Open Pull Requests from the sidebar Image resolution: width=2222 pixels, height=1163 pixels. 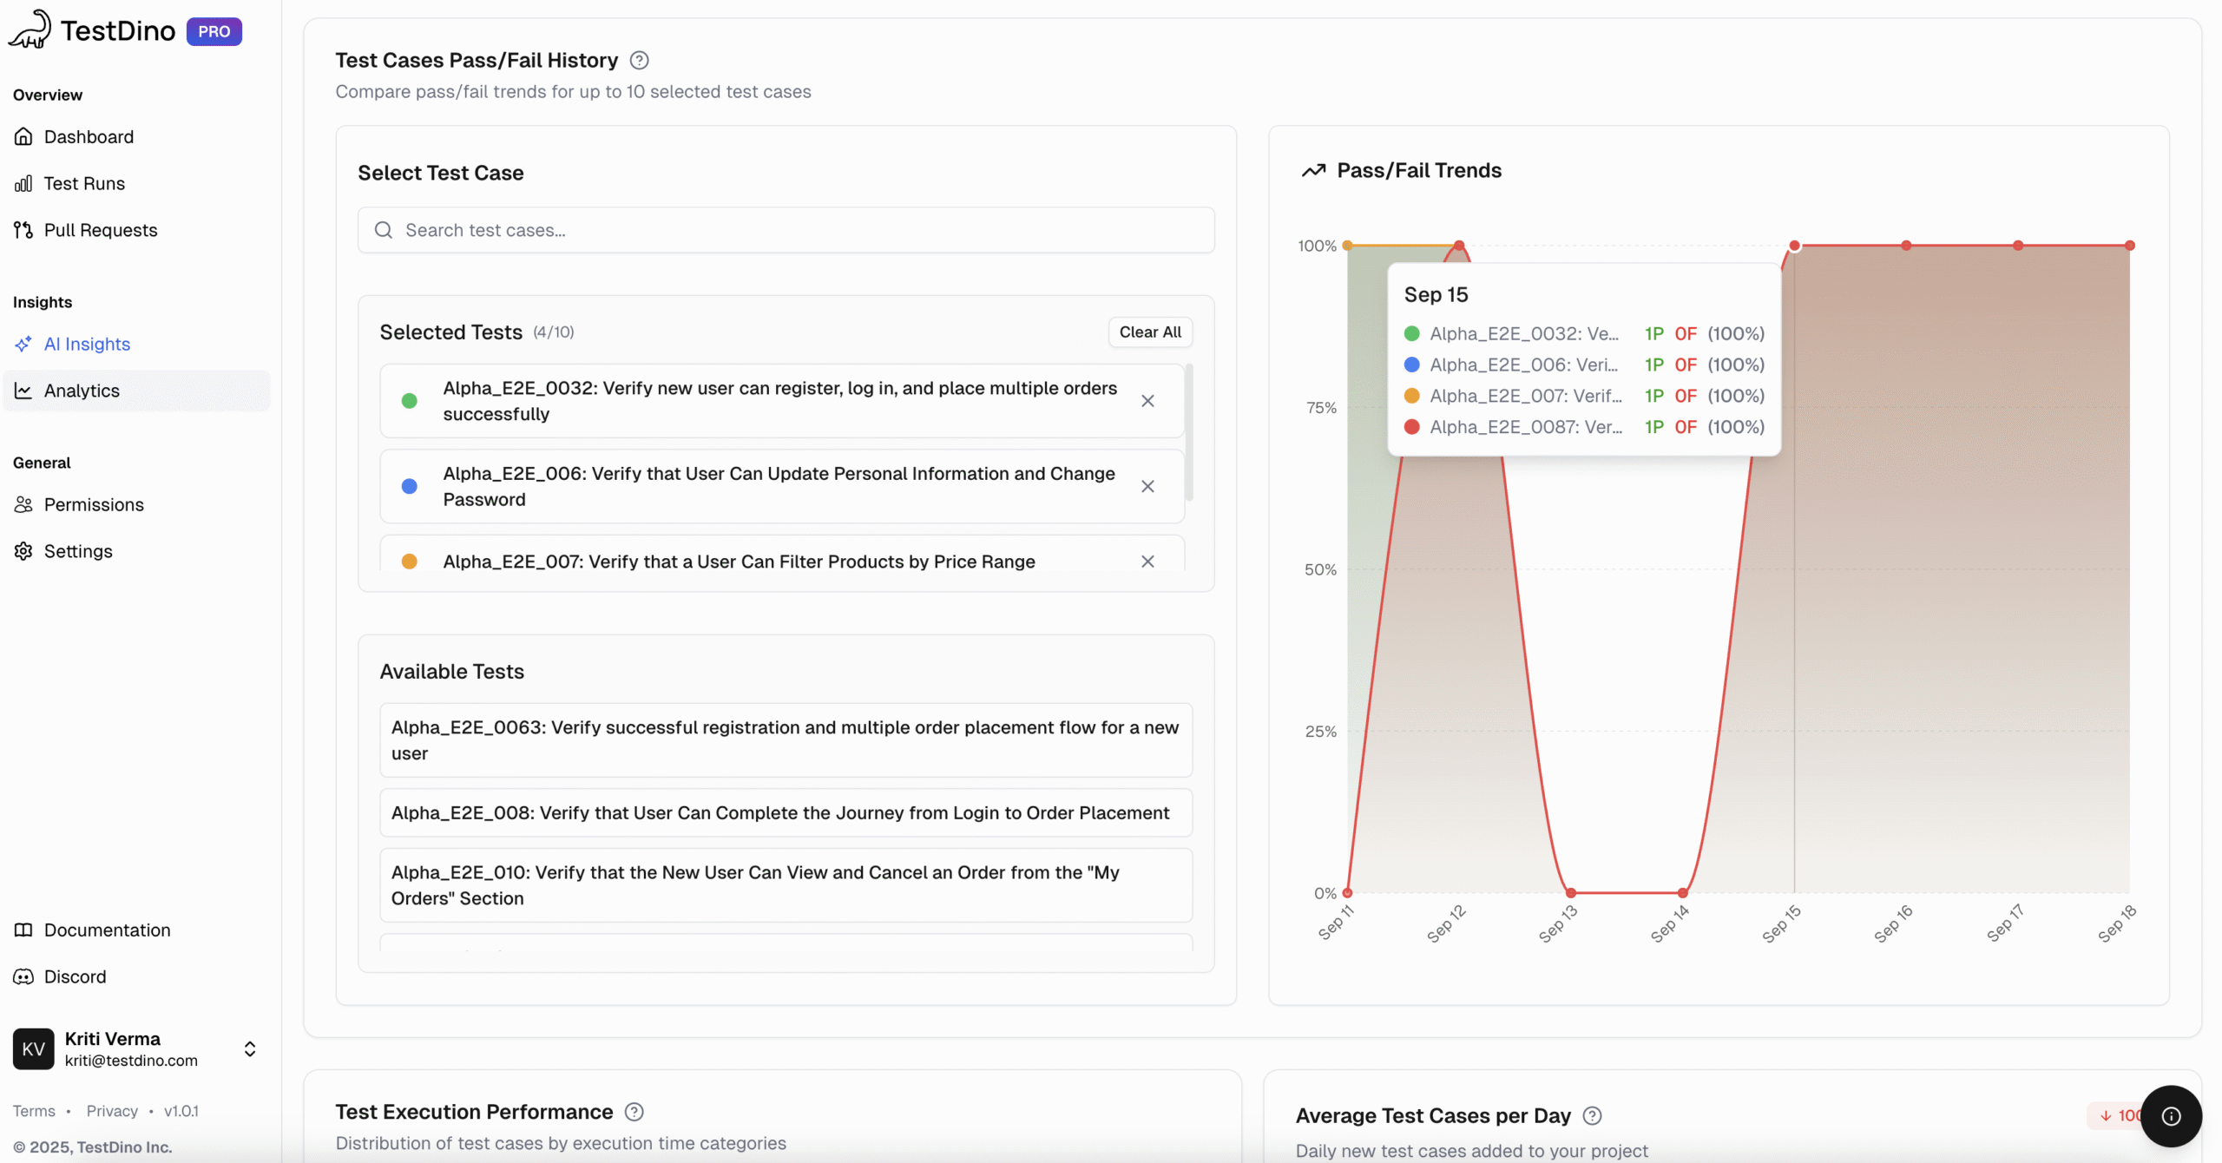point(100,229)
